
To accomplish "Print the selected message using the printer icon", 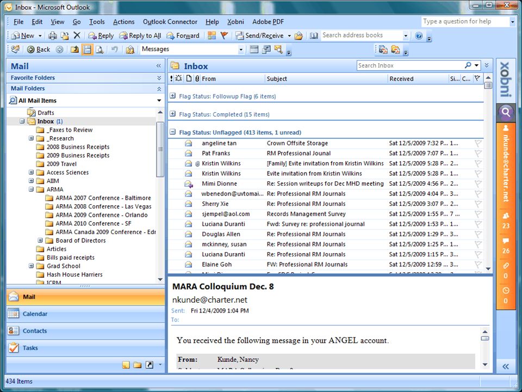I will [x=53, y=36].
